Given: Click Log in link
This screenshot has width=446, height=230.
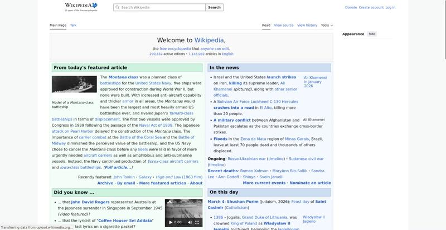Looking at the screenshot, I should (x=390, y=8).
